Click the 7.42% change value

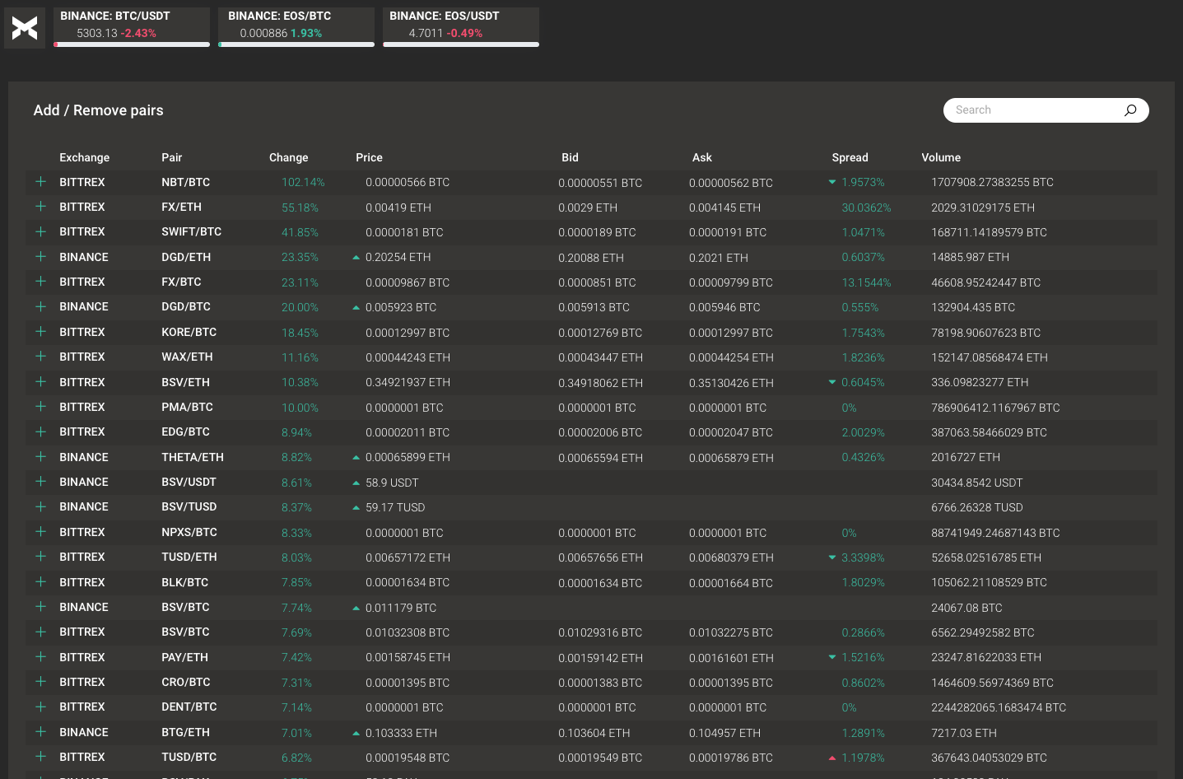(296, 657)
